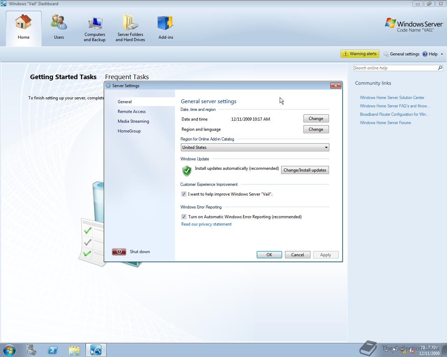Toggle help improve Windows Server Vail checkbox
The image size is (447, 357).
tap(184, 194)
